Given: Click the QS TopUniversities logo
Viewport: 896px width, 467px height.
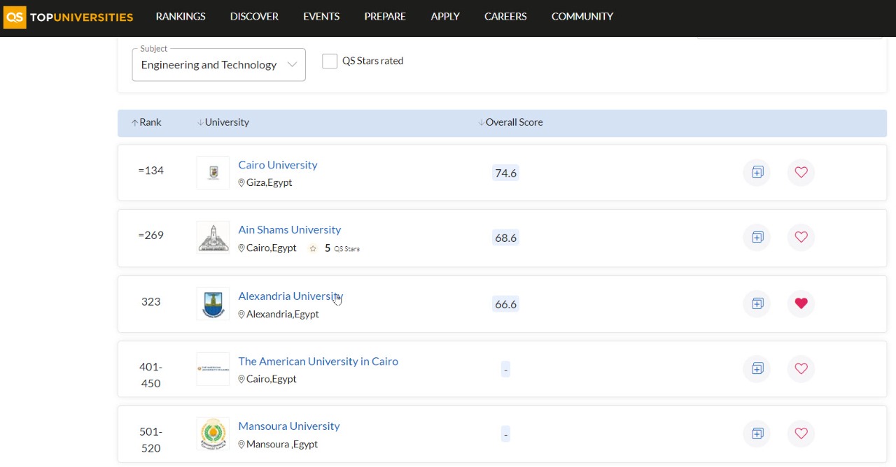Looking at the screenshot, I should 68,17.
